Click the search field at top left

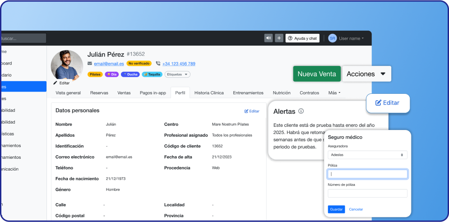[23, 38]
